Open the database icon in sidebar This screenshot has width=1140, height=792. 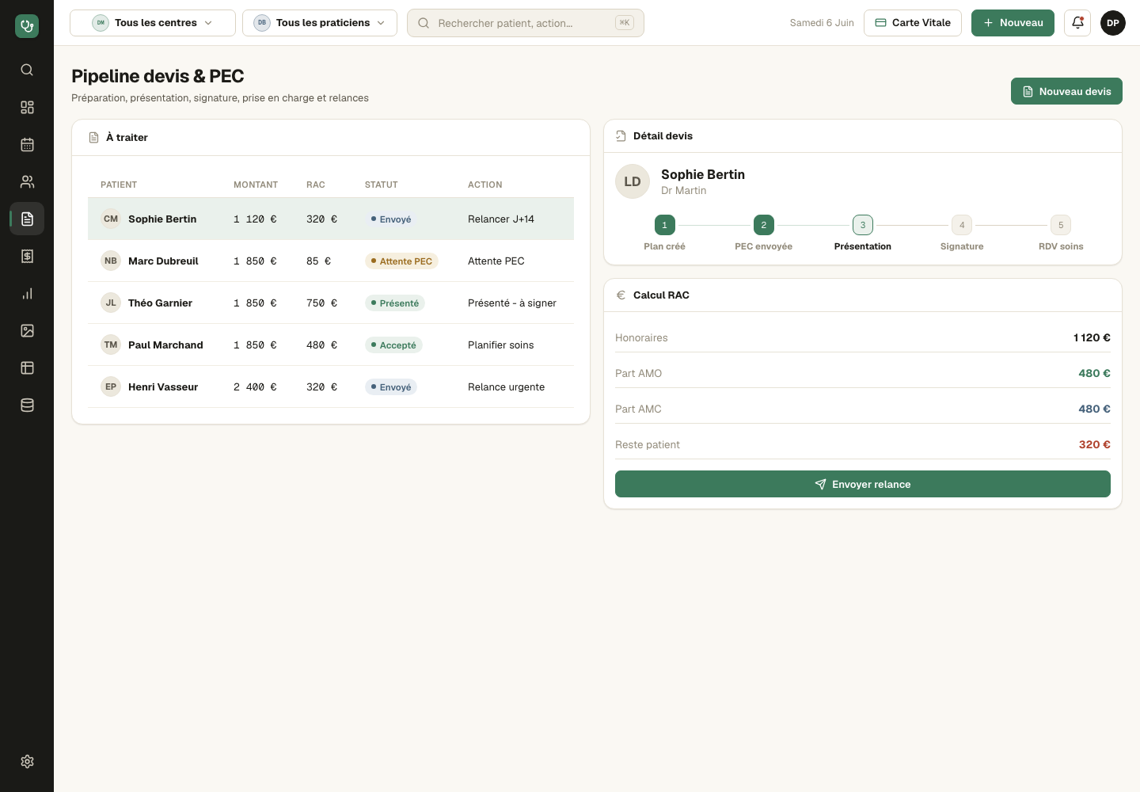coord(27,405)
